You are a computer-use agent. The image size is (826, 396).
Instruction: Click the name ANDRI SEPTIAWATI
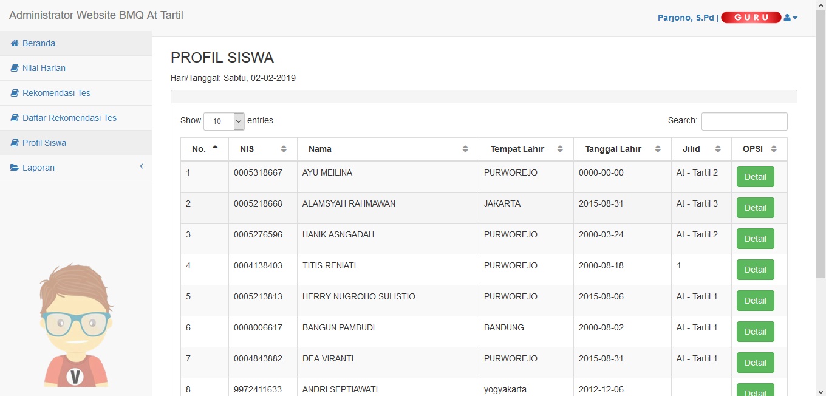coord(340,389)
